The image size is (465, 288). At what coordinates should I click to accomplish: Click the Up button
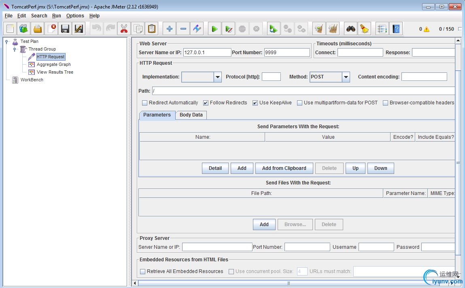coord(356,168)
